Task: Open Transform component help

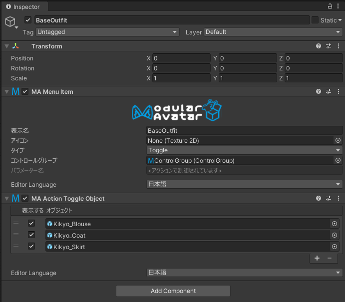Action: [319, 46]
